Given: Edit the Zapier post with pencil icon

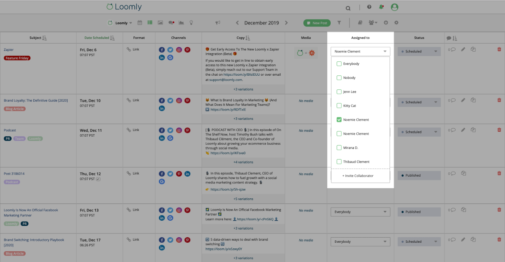Looking at the screenshot, I should click(463, 49).
